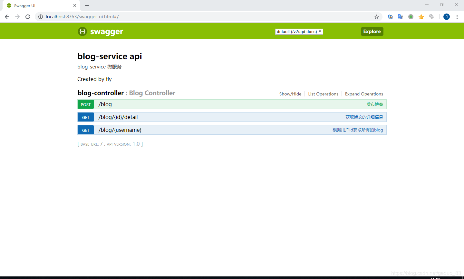
Task: Open the Chrome three-dot menu
Action: point(457,17)
